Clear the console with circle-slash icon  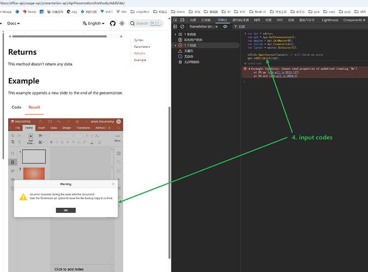pyautogui.click(x=182, y=27)
